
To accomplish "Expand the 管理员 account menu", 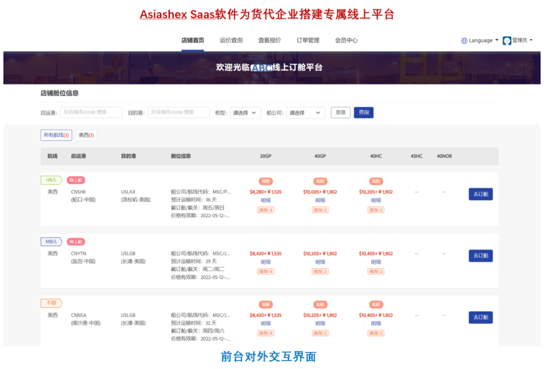I will tap(519, 40).
